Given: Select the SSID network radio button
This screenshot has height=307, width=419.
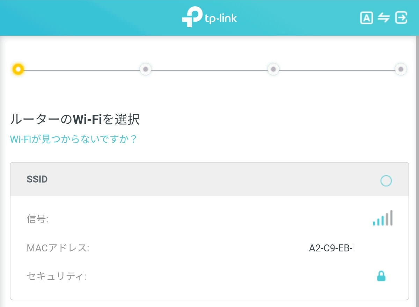Looking at the screenshot, I should point(386,181).
